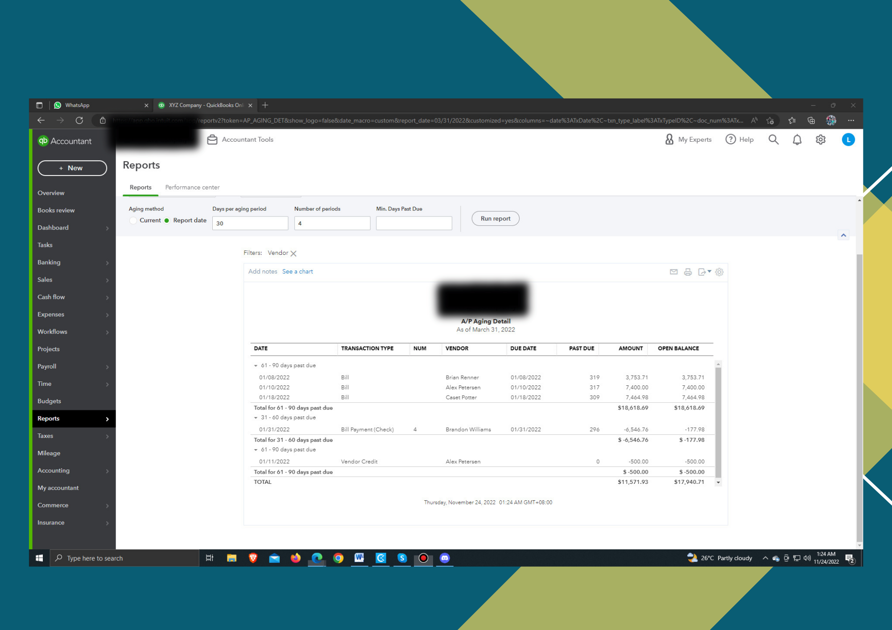
Task: Click the Min. Days Past Due field
Action: coord(413,223)
